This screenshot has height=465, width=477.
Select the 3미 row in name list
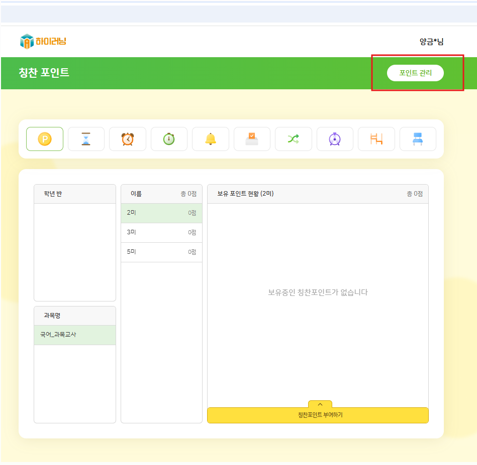[161, 233]
